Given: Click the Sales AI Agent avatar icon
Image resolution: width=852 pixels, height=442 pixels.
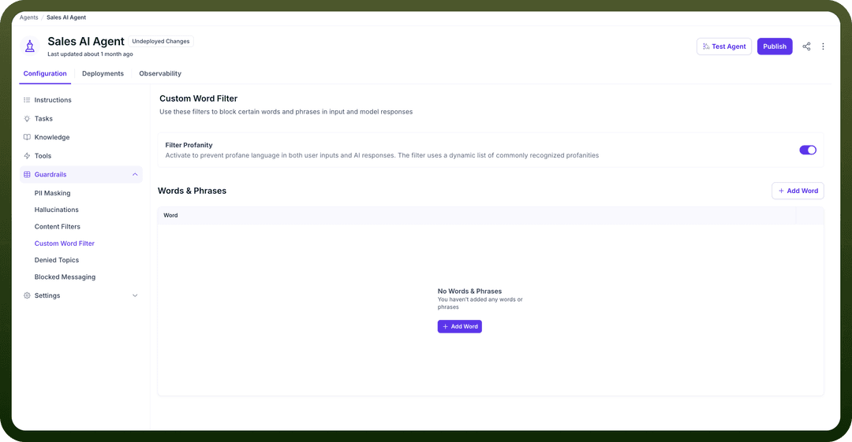Looking at the screenshot, I should [x=30, y=46].
